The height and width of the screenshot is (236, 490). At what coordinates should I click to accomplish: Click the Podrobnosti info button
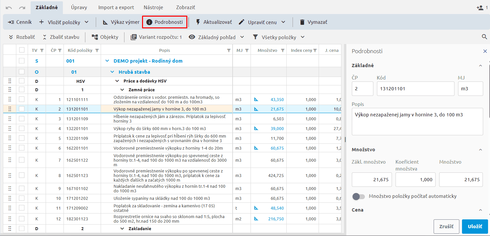(x=165, y=22)
